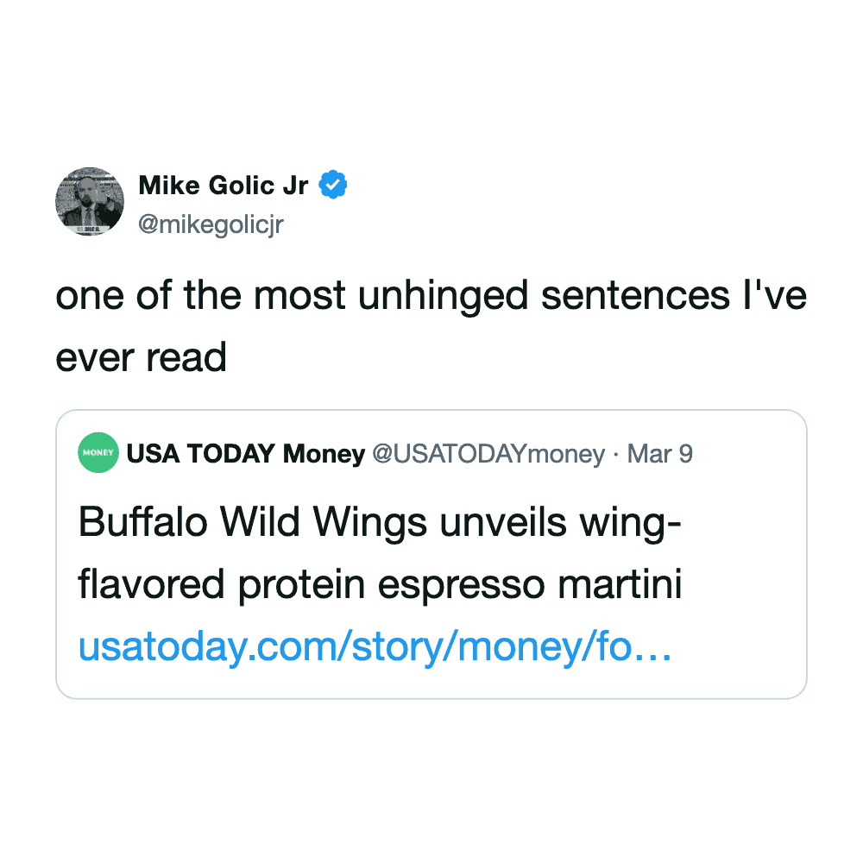The image size is (863, 863).
Task: Click "one of the most" in the tweet
Action: click(180, 298)
